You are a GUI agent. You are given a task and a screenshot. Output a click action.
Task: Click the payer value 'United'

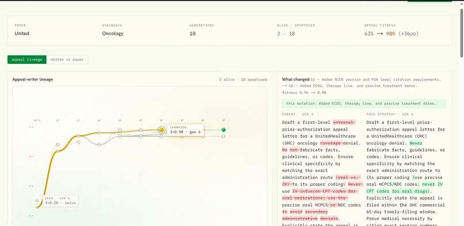[22, 33]
